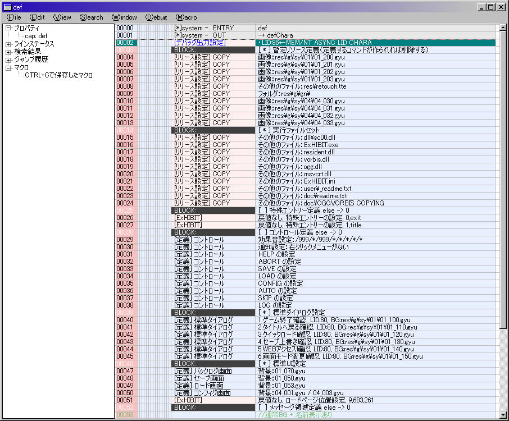The image size is (509, 421).
Task: Select the プロパティ tree label
Action: click(x=26, y=28)
